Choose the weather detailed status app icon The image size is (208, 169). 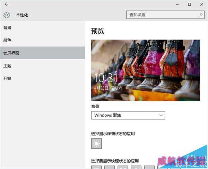[x=96, y=144]
